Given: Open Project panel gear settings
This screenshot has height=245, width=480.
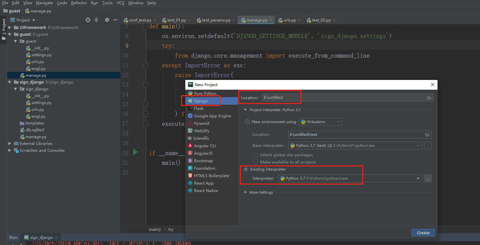Looking at the screenshot, I should 107,20.
